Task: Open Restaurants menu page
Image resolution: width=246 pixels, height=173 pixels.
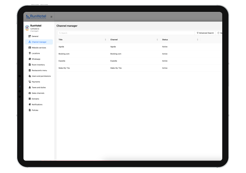Action: [x=39, y=70]
